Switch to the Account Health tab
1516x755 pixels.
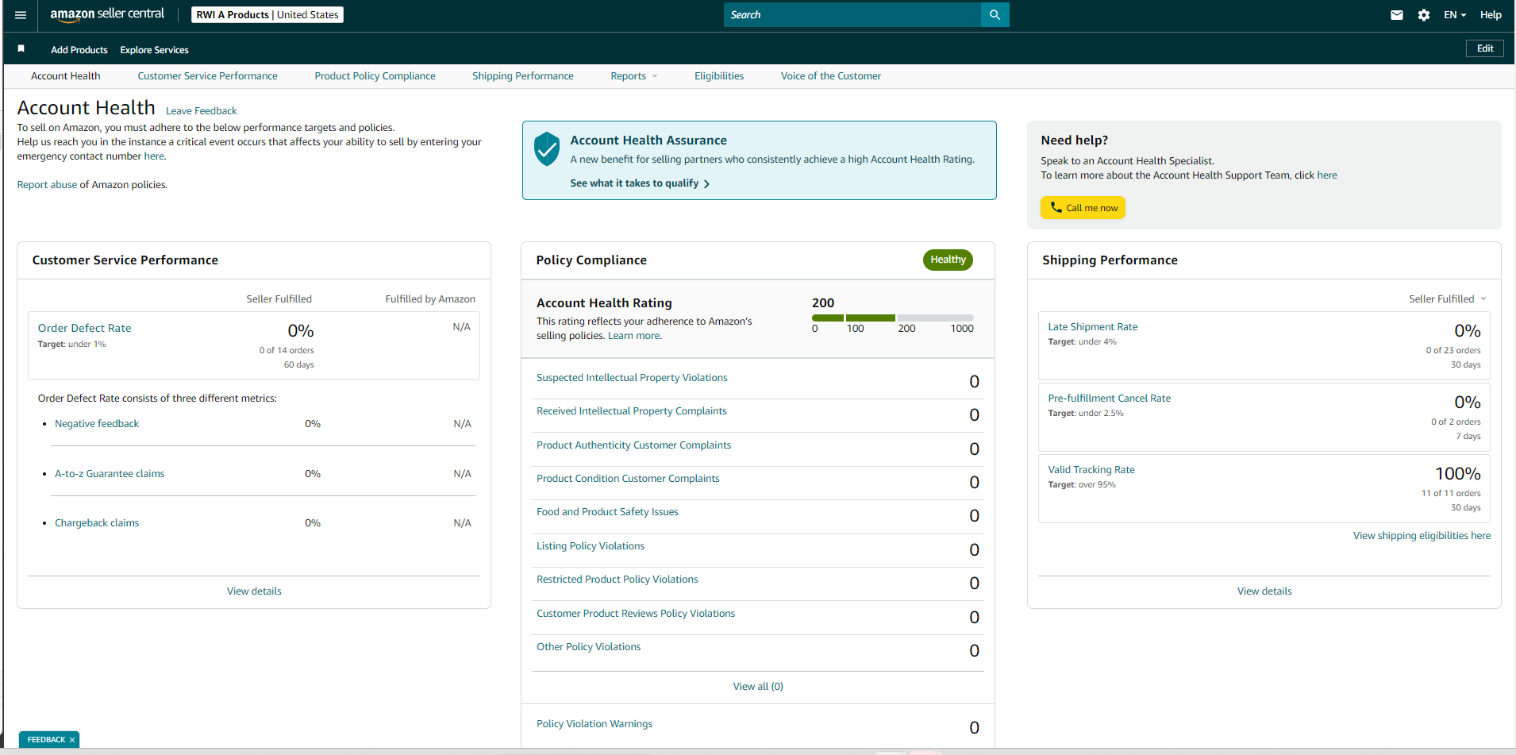coord(66,76)
